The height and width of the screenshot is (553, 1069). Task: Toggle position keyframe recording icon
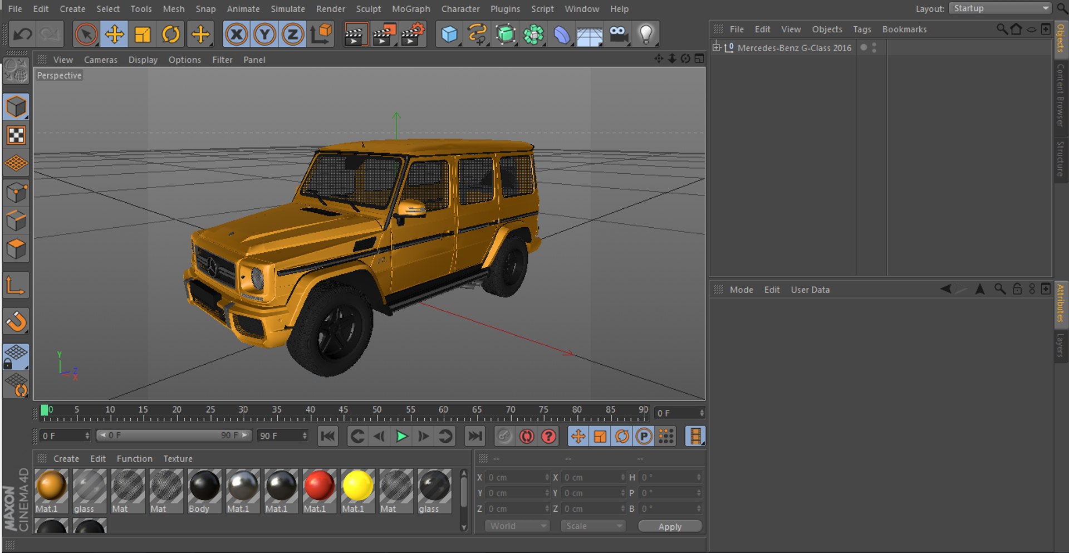point(578,436)
